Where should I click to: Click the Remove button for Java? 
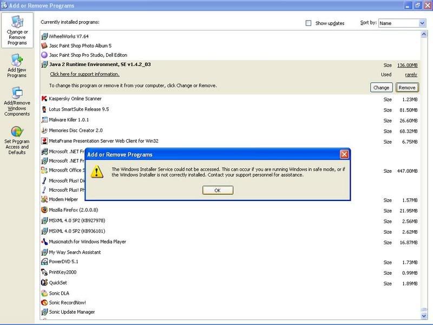407,88
